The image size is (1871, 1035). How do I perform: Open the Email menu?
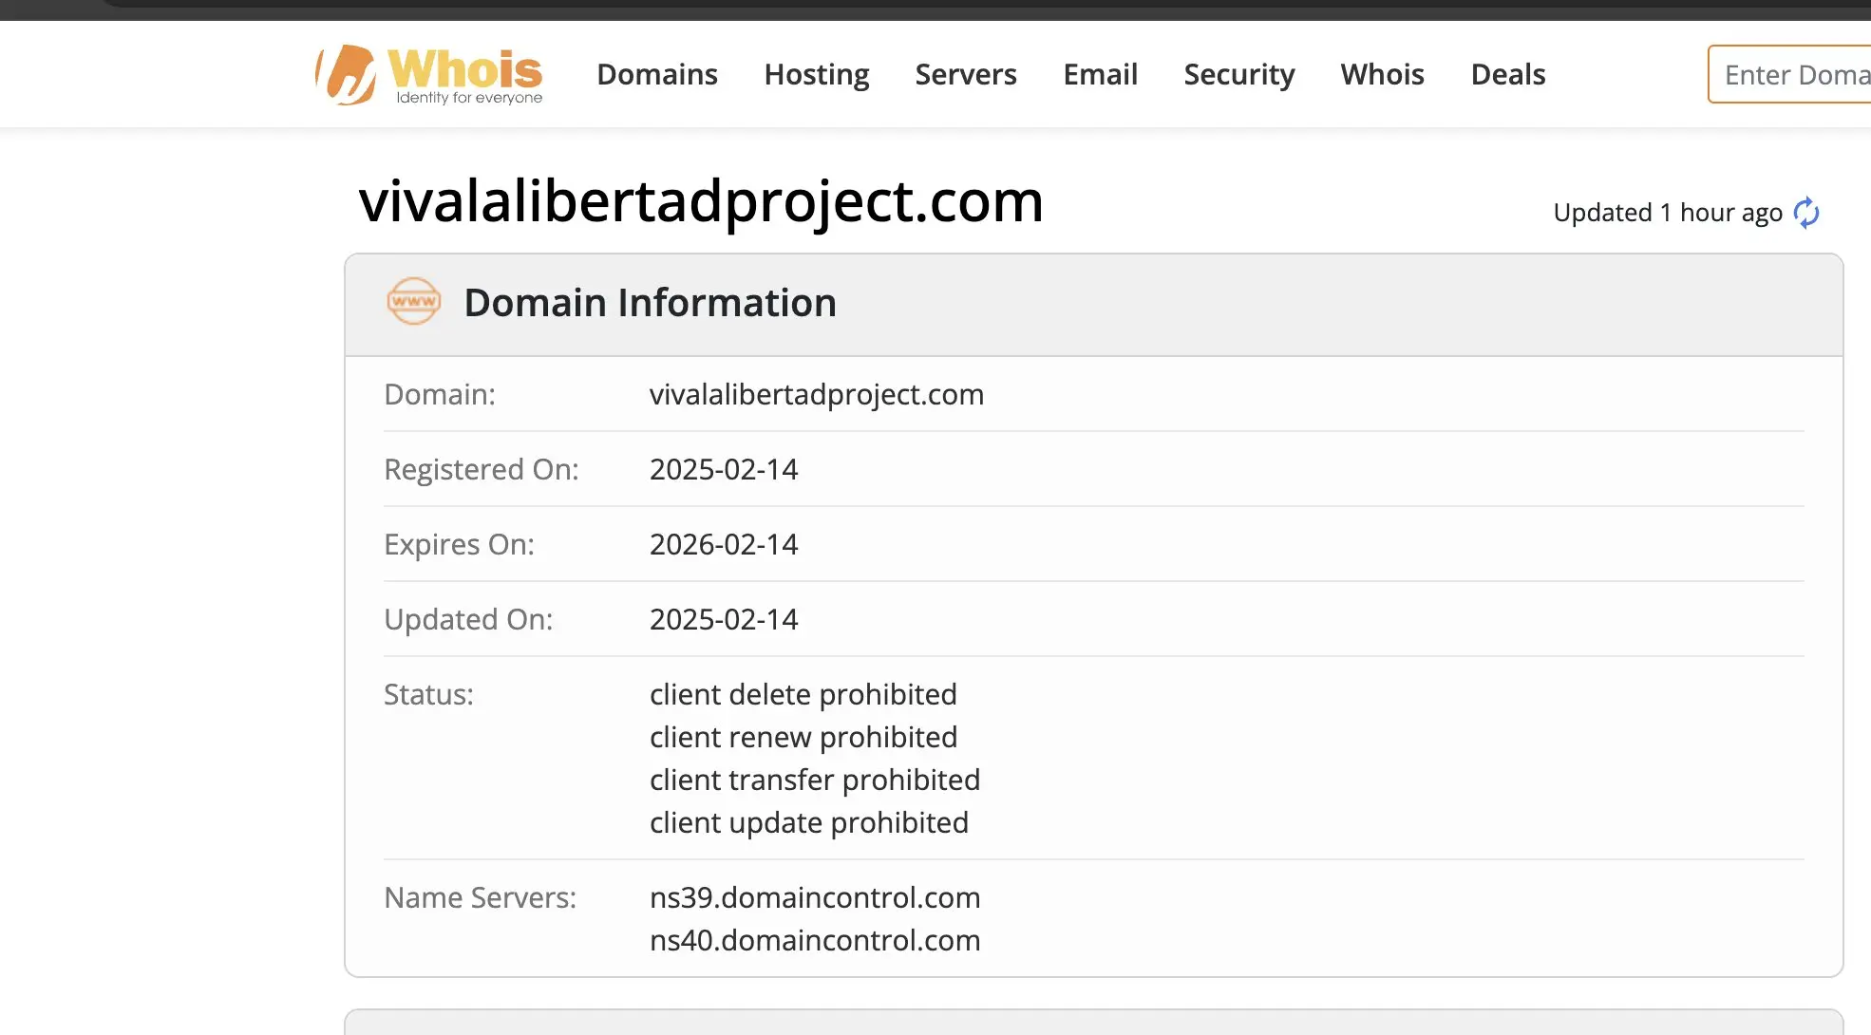click(1100, 74)
